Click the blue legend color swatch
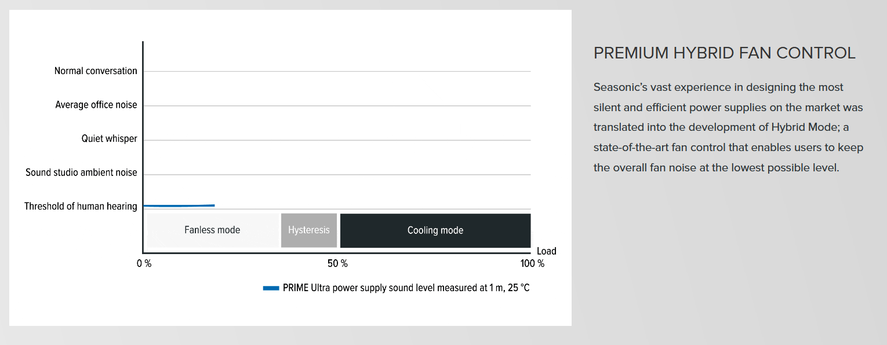This screenshot has width=887, height=345. click(x=271, y=288)
